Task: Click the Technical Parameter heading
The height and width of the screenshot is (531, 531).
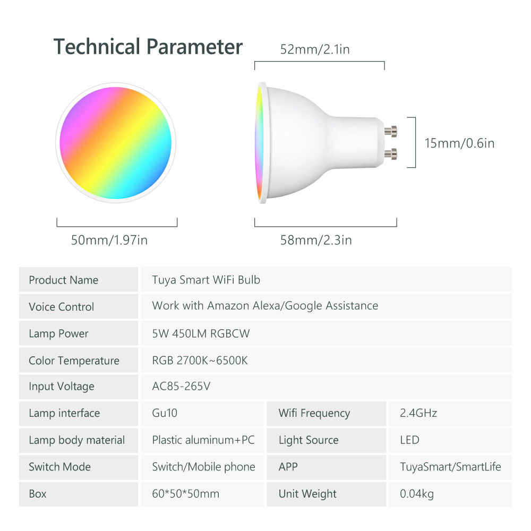Action: click(148, 47)
